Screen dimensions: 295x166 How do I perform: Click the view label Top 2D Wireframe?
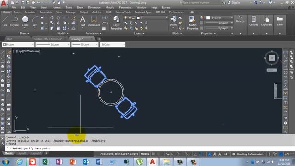pyautogui.click(x=26, y=51)
